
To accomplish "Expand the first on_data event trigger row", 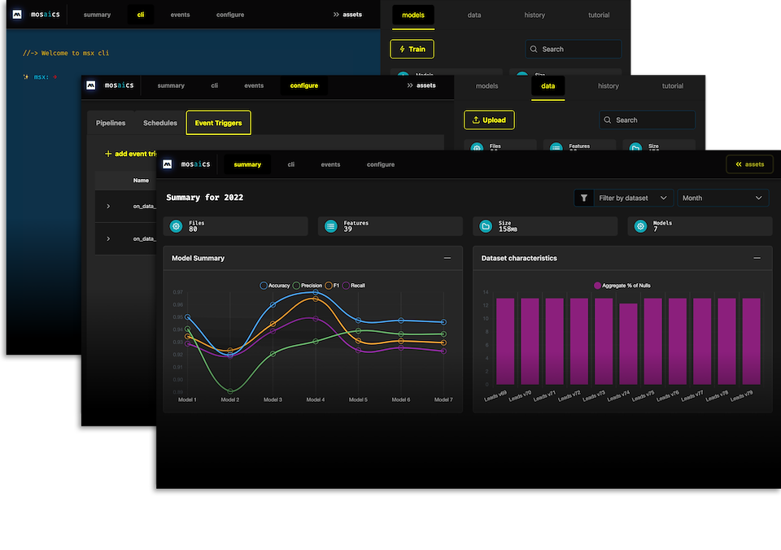I will (x=108, y=207).
